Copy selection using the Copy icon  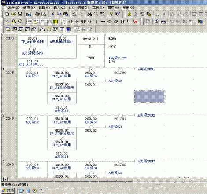59,14
